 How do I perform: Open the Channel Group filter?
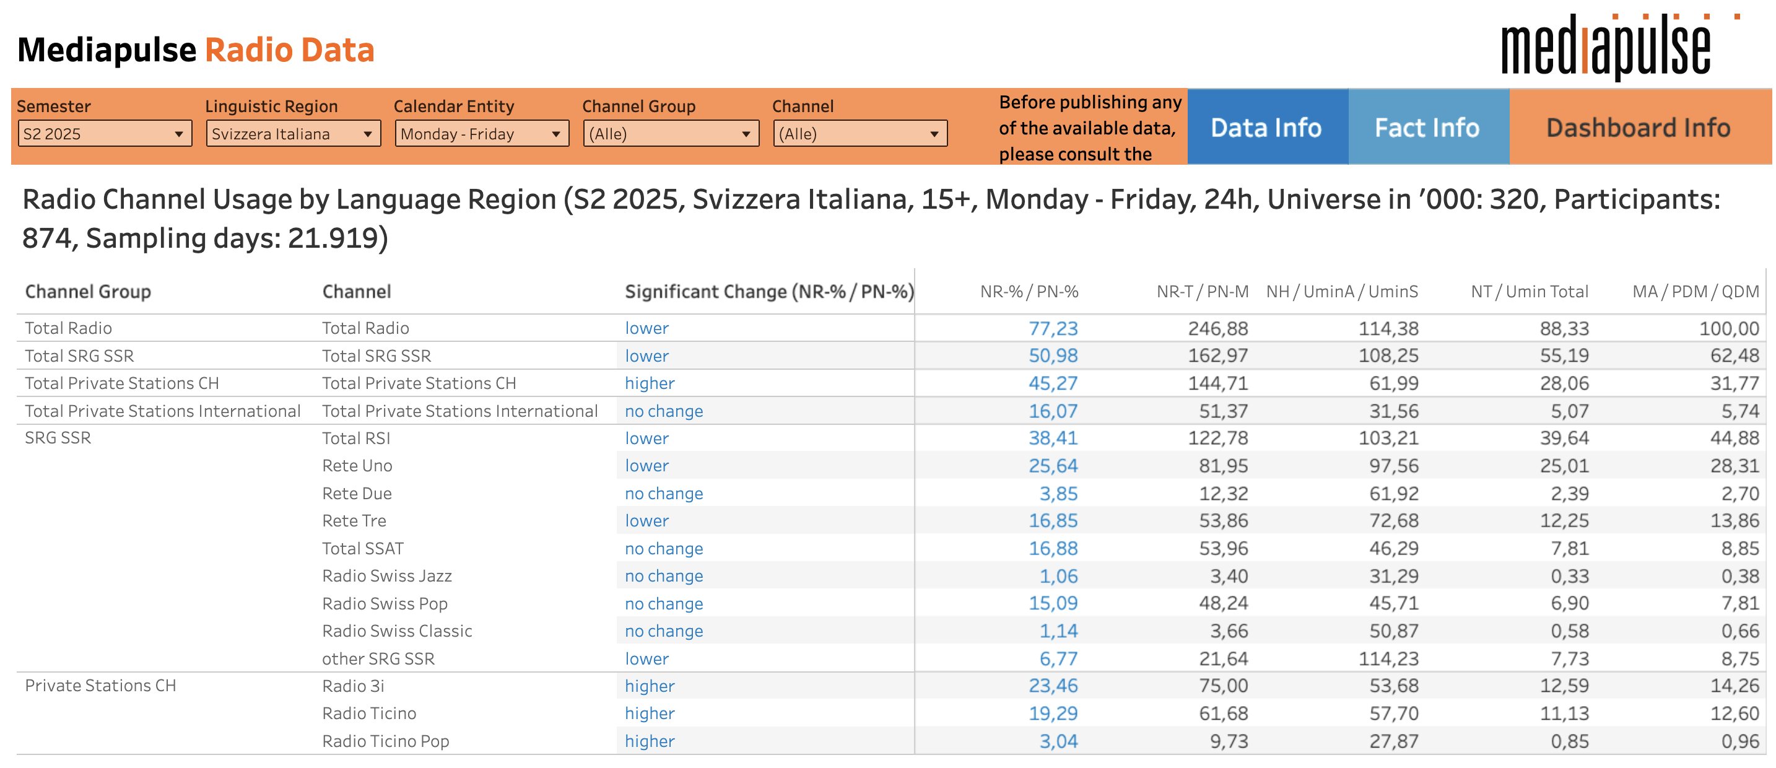point(669,134)
